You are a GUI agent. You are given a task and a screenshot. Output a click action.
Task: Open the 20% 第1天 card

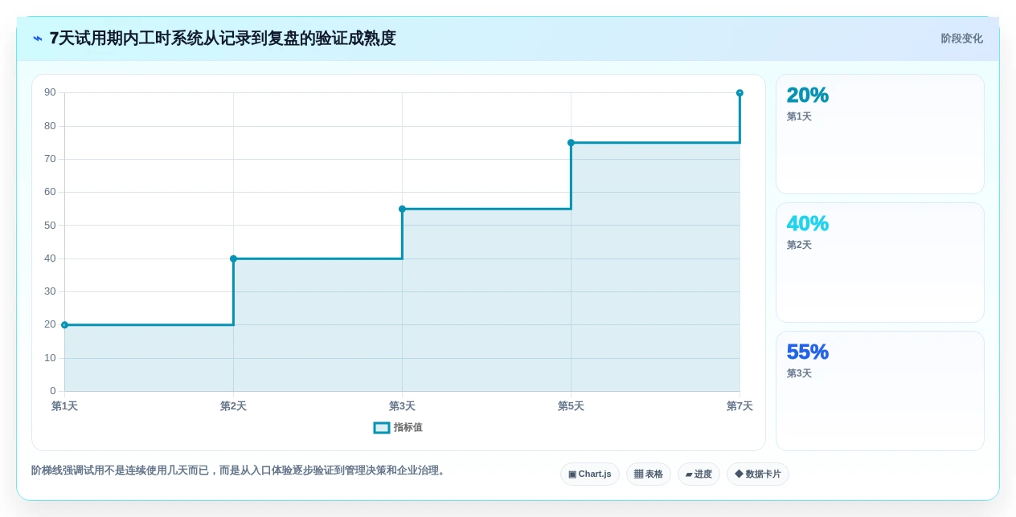(879, 134)
